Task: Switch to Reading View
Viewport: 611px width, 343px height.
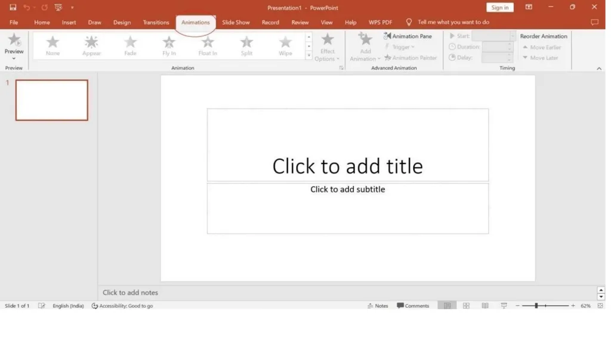Action: pyautogui.click(x=485, y=306)
